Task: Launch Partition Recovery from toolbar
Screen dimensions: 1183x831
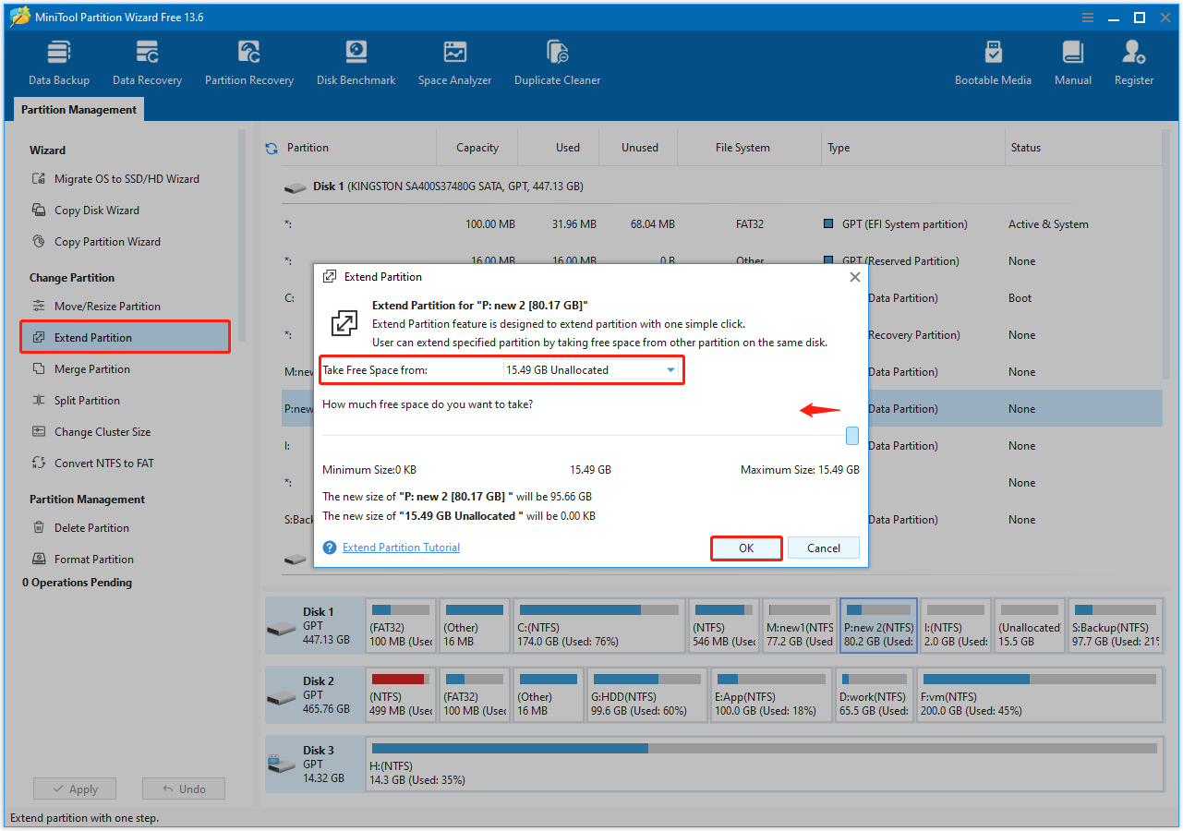Action: pos(249,63)
